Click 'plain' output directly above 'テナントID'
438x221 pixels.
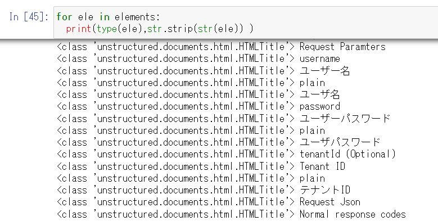tap(312, 178)
